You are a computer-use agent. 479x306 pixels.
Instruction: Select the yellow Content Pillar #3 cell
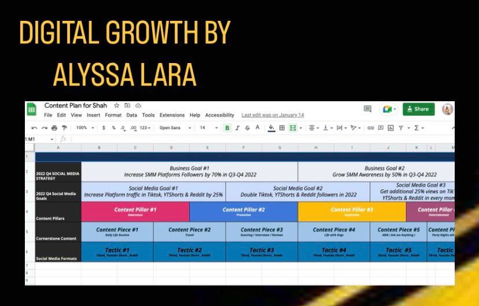click(x=352, y=212)
